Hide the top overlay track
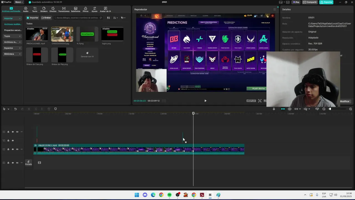 click(x=12, y=132)
